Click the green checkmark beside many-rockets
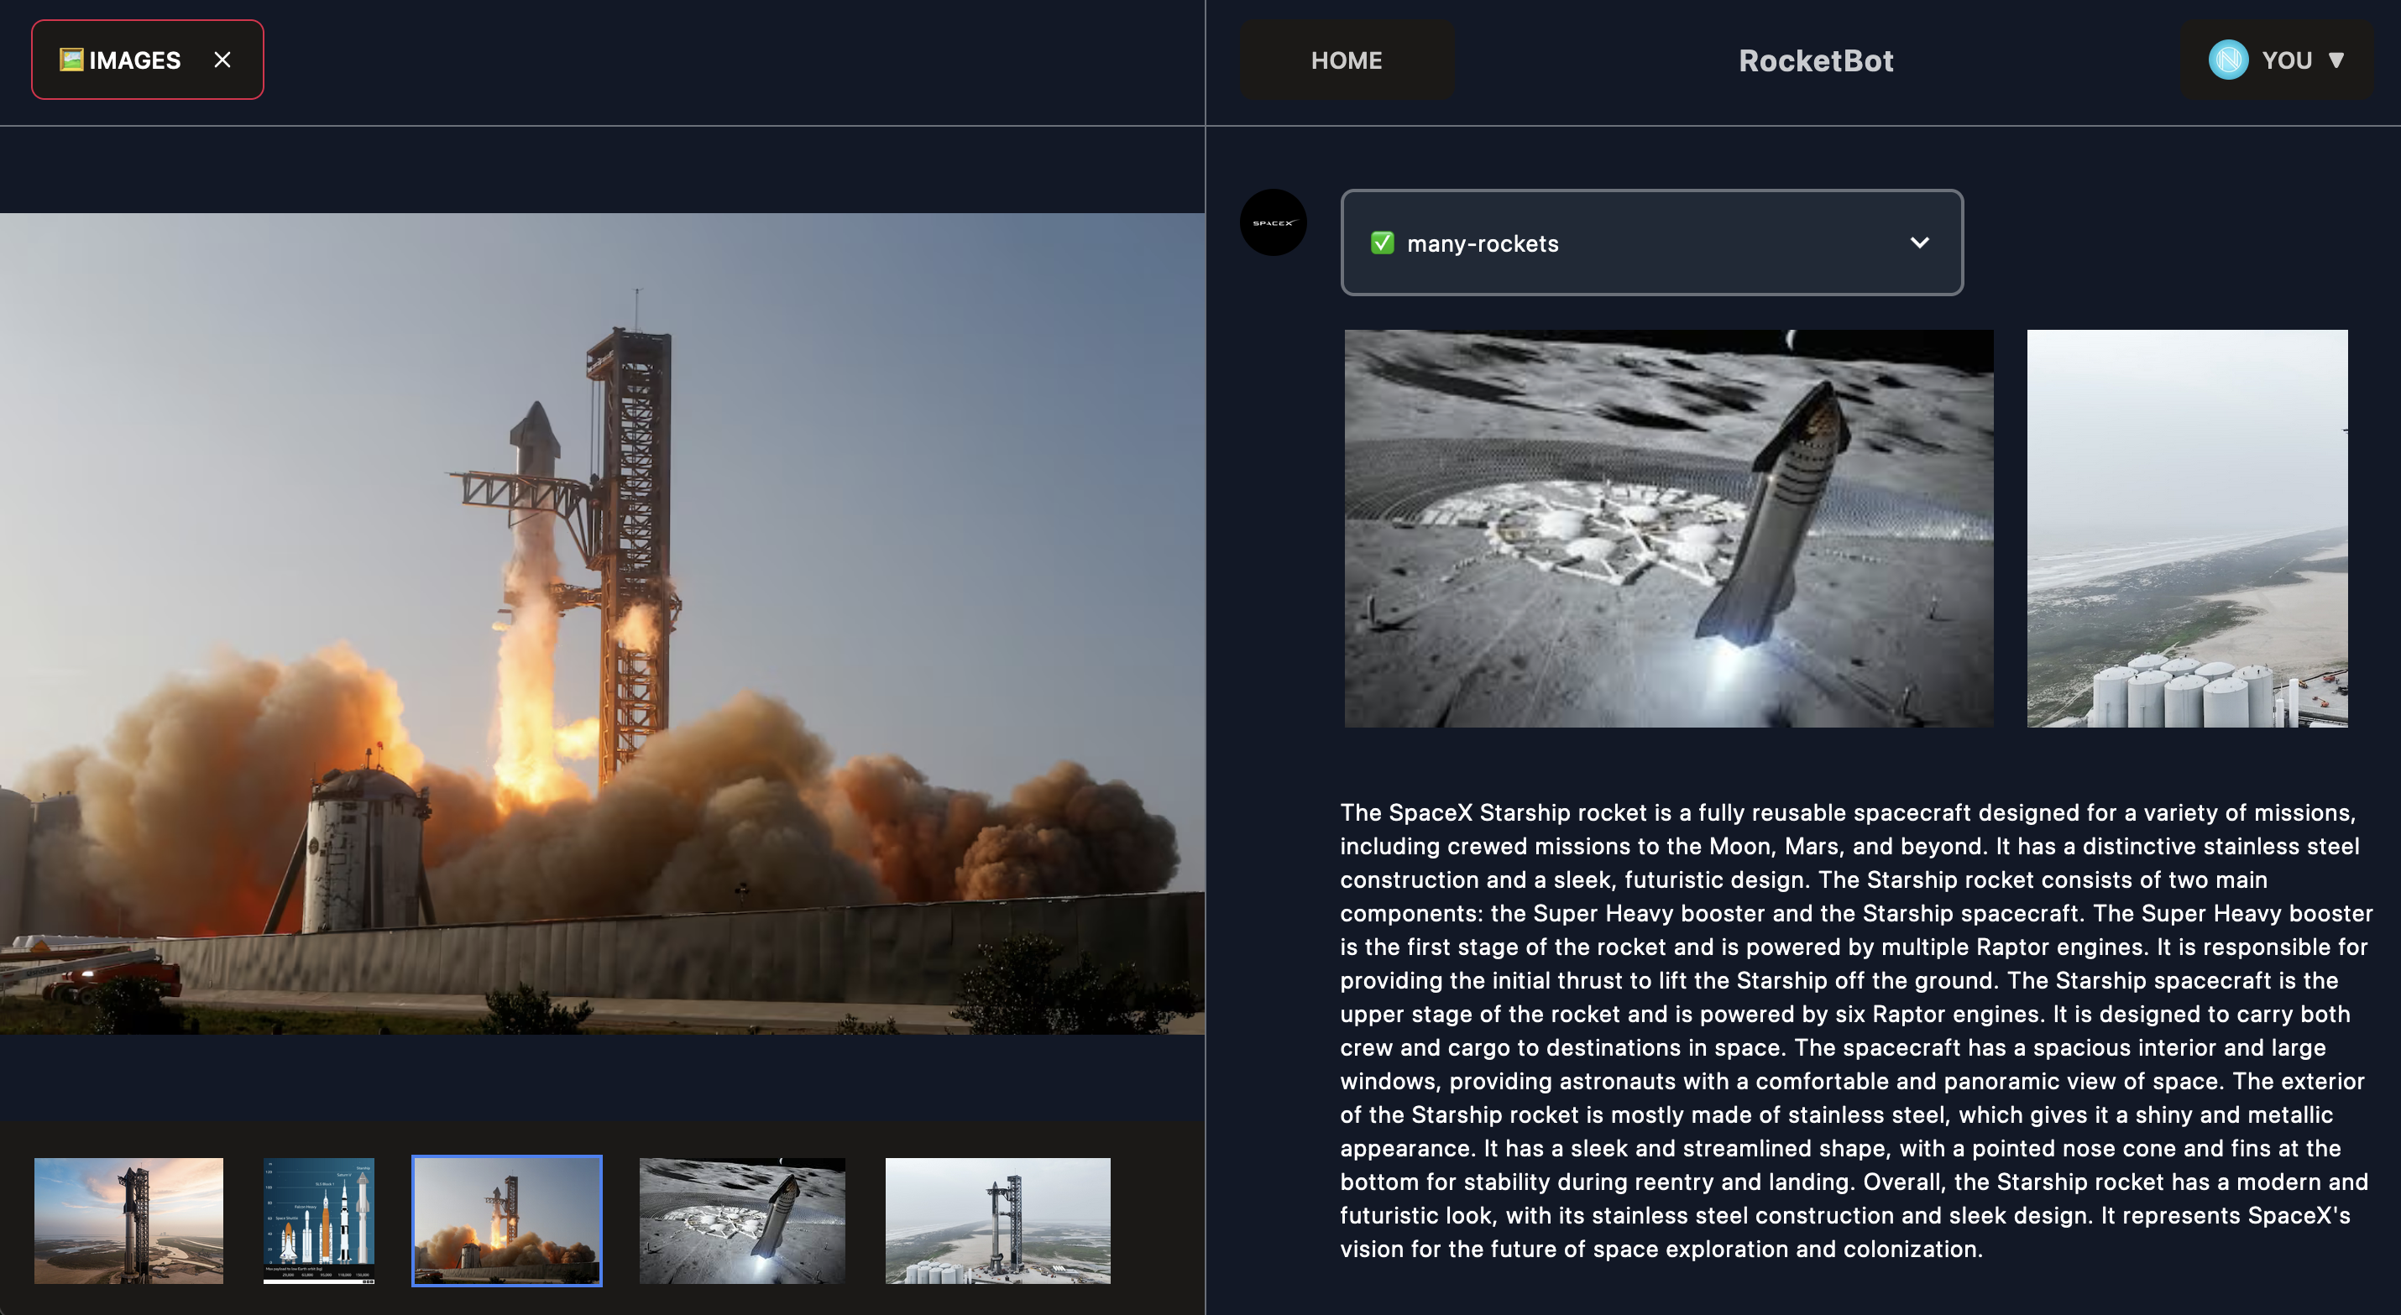2401x1315 pixels. (x=1381, y=243)
